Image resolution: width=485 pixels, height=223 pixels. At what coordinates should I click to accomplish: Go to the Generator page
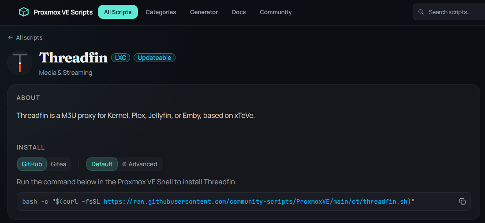(204, 12)
